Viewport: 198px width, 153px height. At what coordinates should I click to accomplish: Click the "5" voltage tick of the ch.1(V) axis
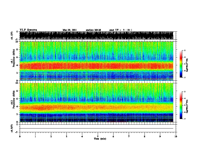(x=17, y=32)
